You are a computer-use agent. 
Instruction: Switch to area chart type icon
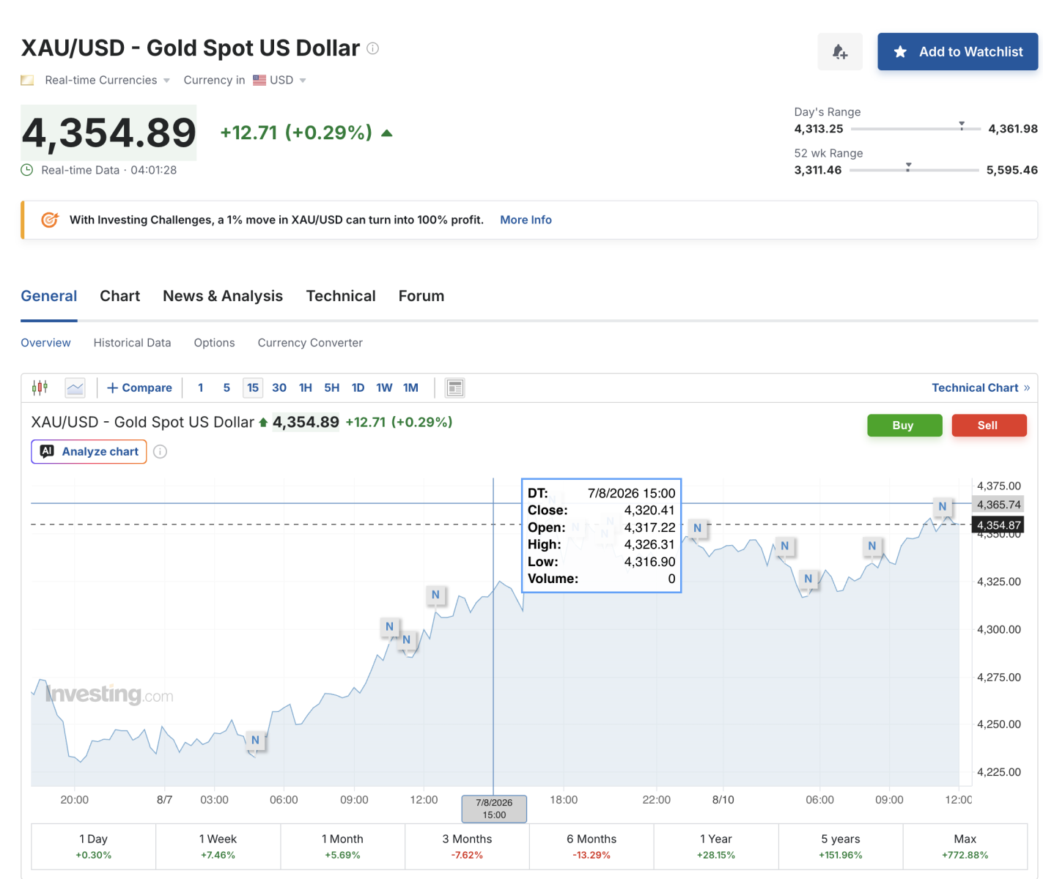coord(75,387)
